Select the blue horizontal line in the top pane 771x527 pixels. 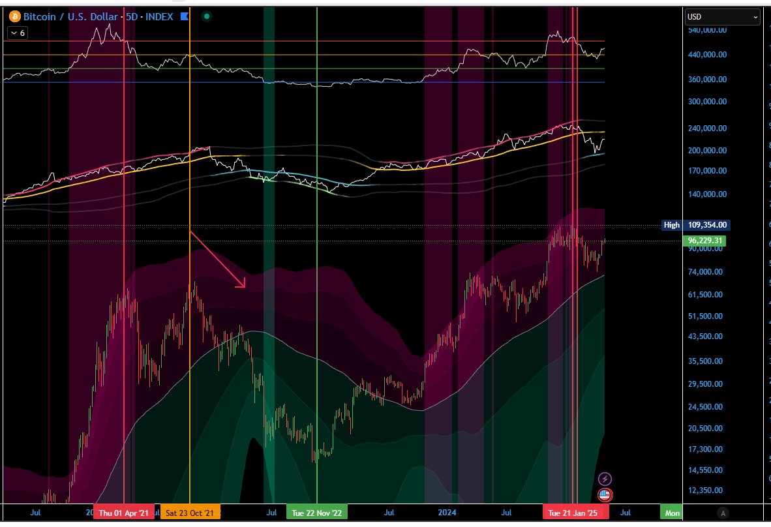304,82
